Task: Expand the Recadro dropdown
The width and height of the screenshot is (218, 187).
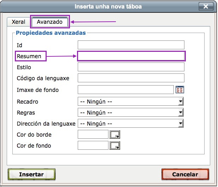Action: [x=131, y=102]
